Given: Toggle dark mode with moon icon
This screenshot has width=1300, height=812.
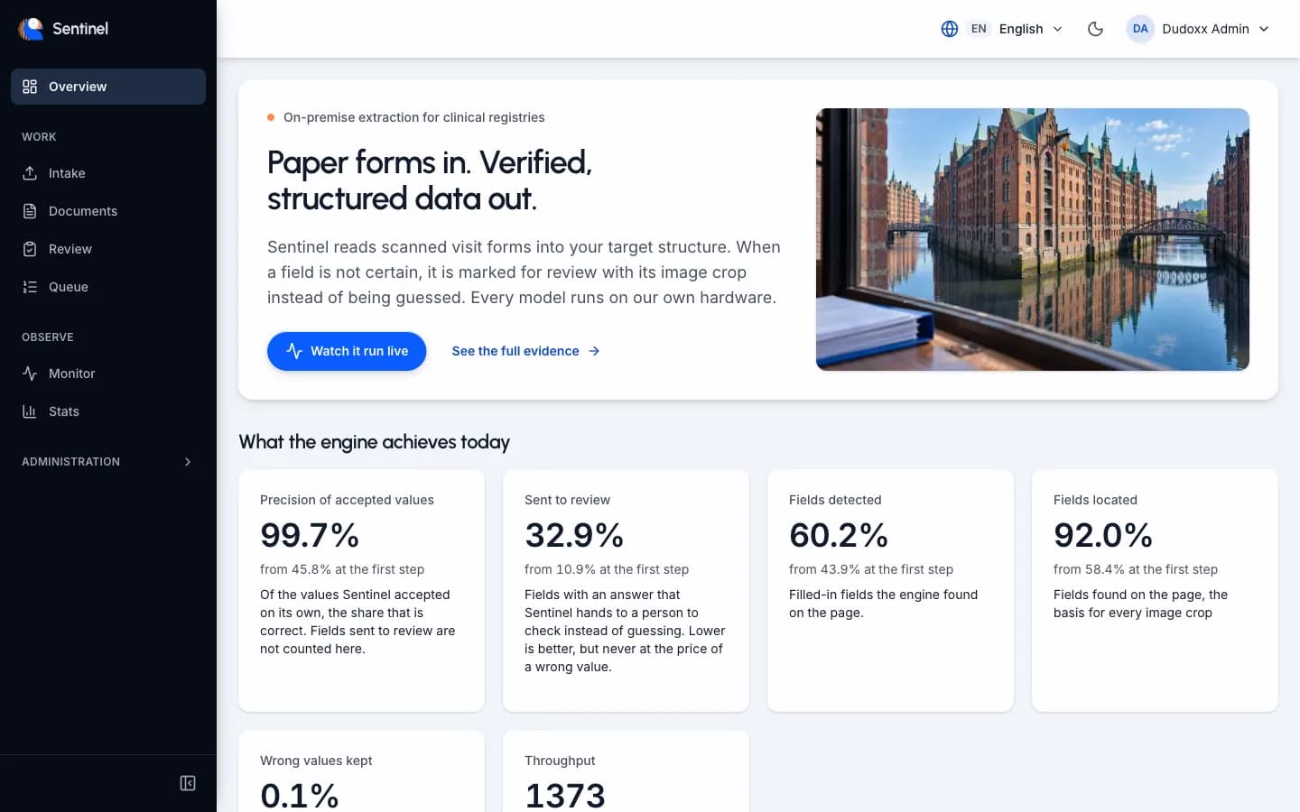Looking at the screenshot, I should [x=1095, y=29].
